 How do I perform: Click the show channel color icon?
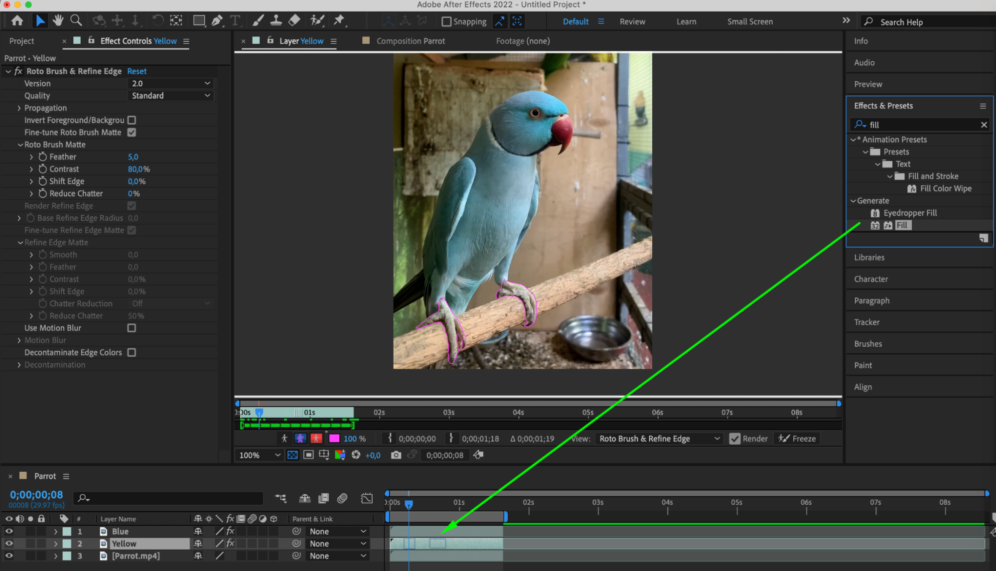(x=340, y=455)
